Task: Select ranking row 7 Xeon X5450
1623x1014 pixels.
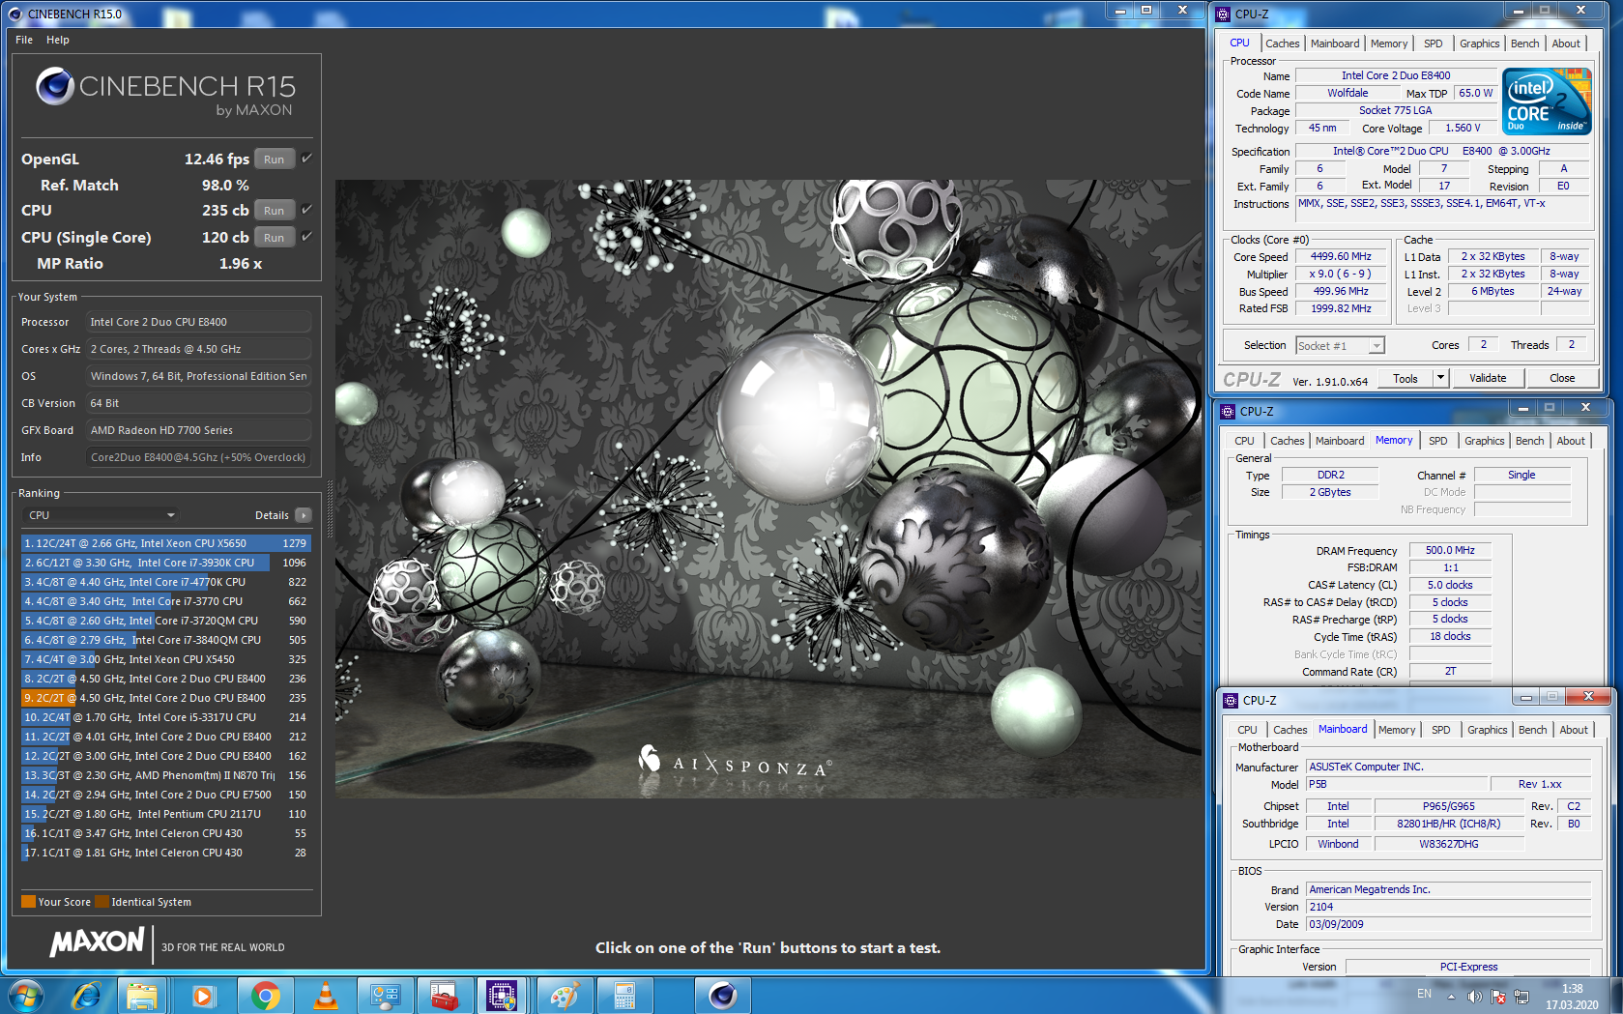Action: 165,659
